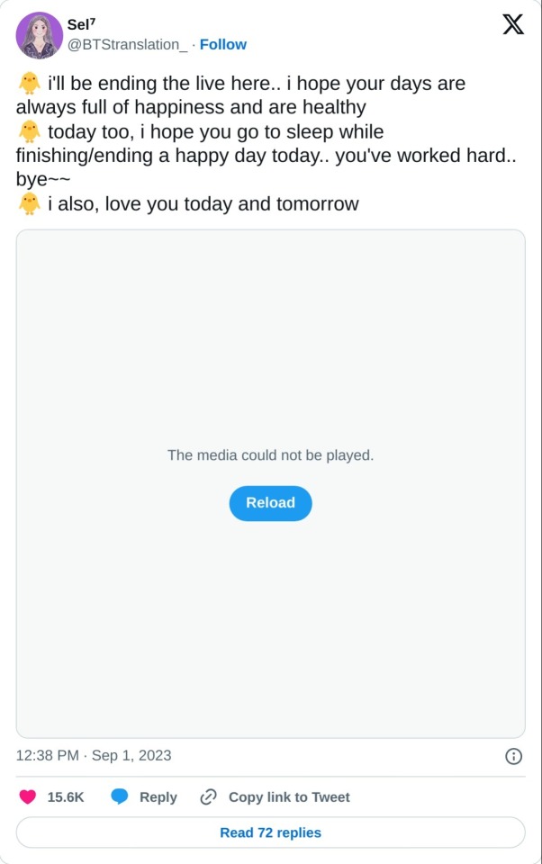The height and width of the screenshot is (864, 542).
Task: Select the Reply text label
Action: [x=158, y=796]
